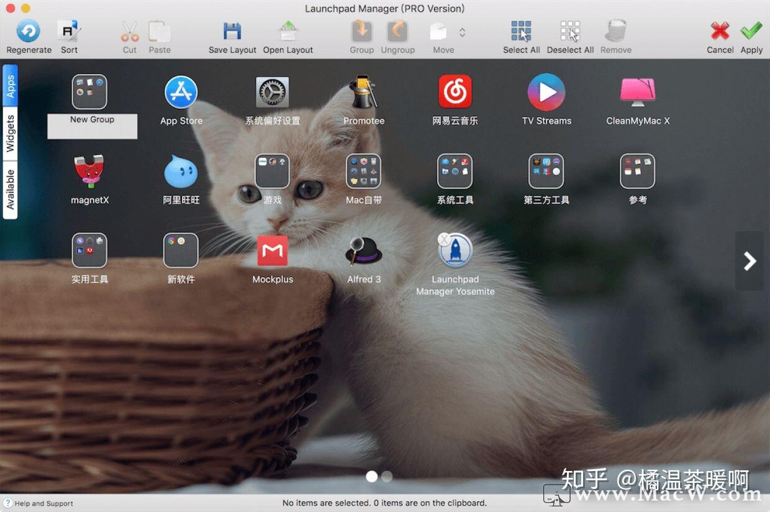The height and width of the screenshot is (512, 770).
Task: Select the second page indicator dot
Action: [386, 476]
